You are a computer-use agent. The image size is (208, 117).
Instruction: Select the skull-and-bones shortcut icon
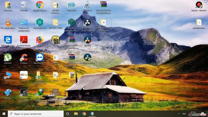(87, 6)
